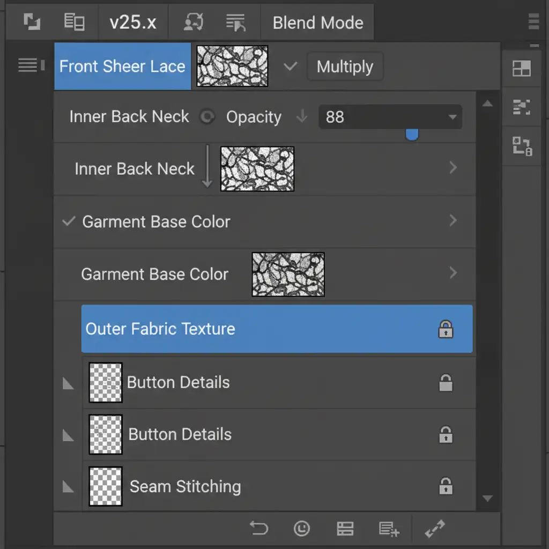Click the undo arrow in bottom toolbar
The height and width of the screenshot is (549, 549).
point(259,529)
